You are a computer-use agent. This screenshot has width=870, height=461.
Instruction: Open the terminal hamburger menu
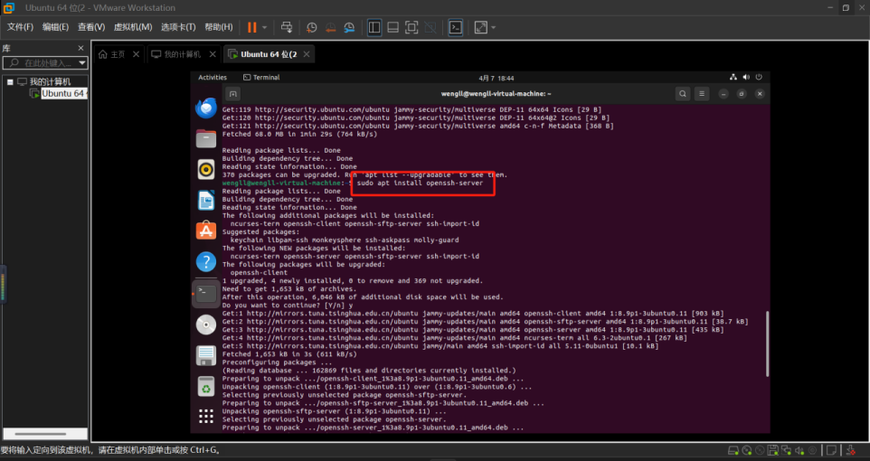[702, 94]
